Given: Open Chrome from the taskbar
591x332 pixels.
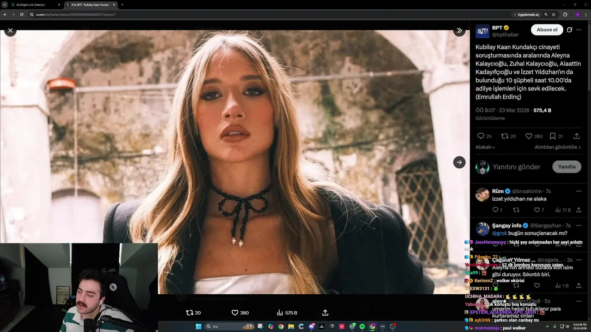Looking at the screenshot, I should (281, 326).
